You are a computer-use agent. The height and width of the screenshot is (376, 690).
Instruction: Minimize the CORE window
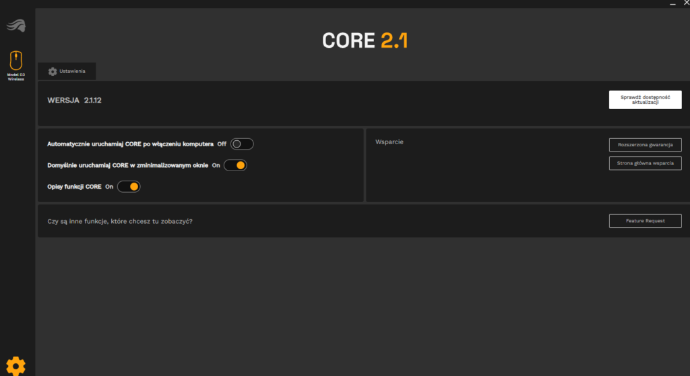tap(672, 3)
